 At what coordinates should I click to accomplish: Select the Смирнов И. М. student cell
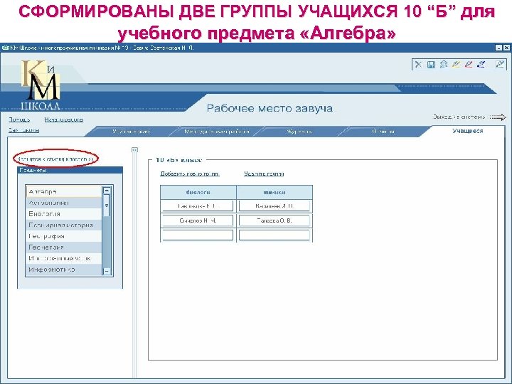click(x=198, y=220)
